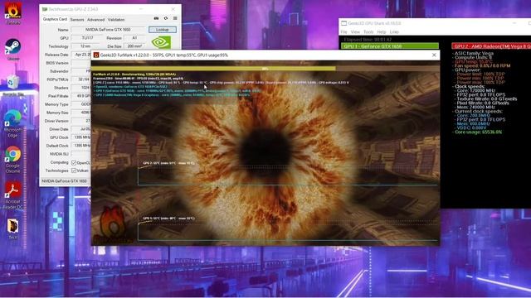Image resolution: width=531 pixels, height=298 pixels.
Task: Click the GPU Shark title bar icon
Action: coord(344,23)
